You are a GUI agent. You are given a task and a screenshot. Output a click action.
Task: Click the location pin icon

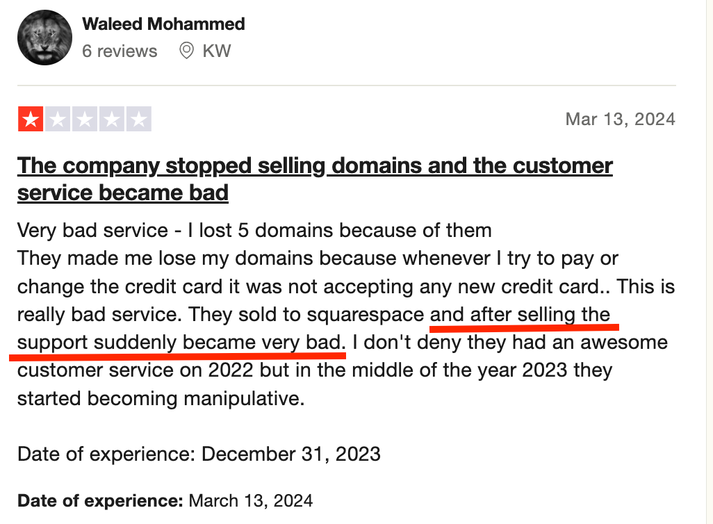(x=186, y=51)
